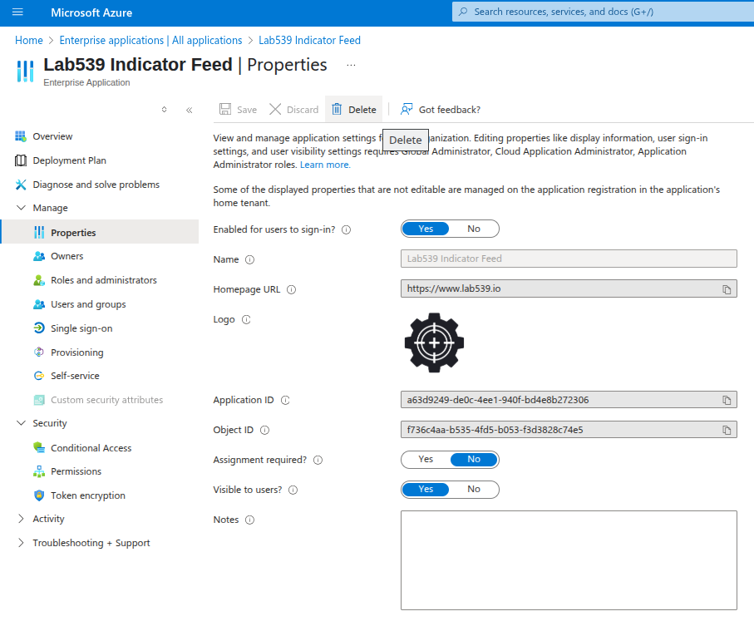Copy the Object ID value
Image resolution: width=754 pixels, height=626 pixels.
pyautogui.click(x=727, y=431)
